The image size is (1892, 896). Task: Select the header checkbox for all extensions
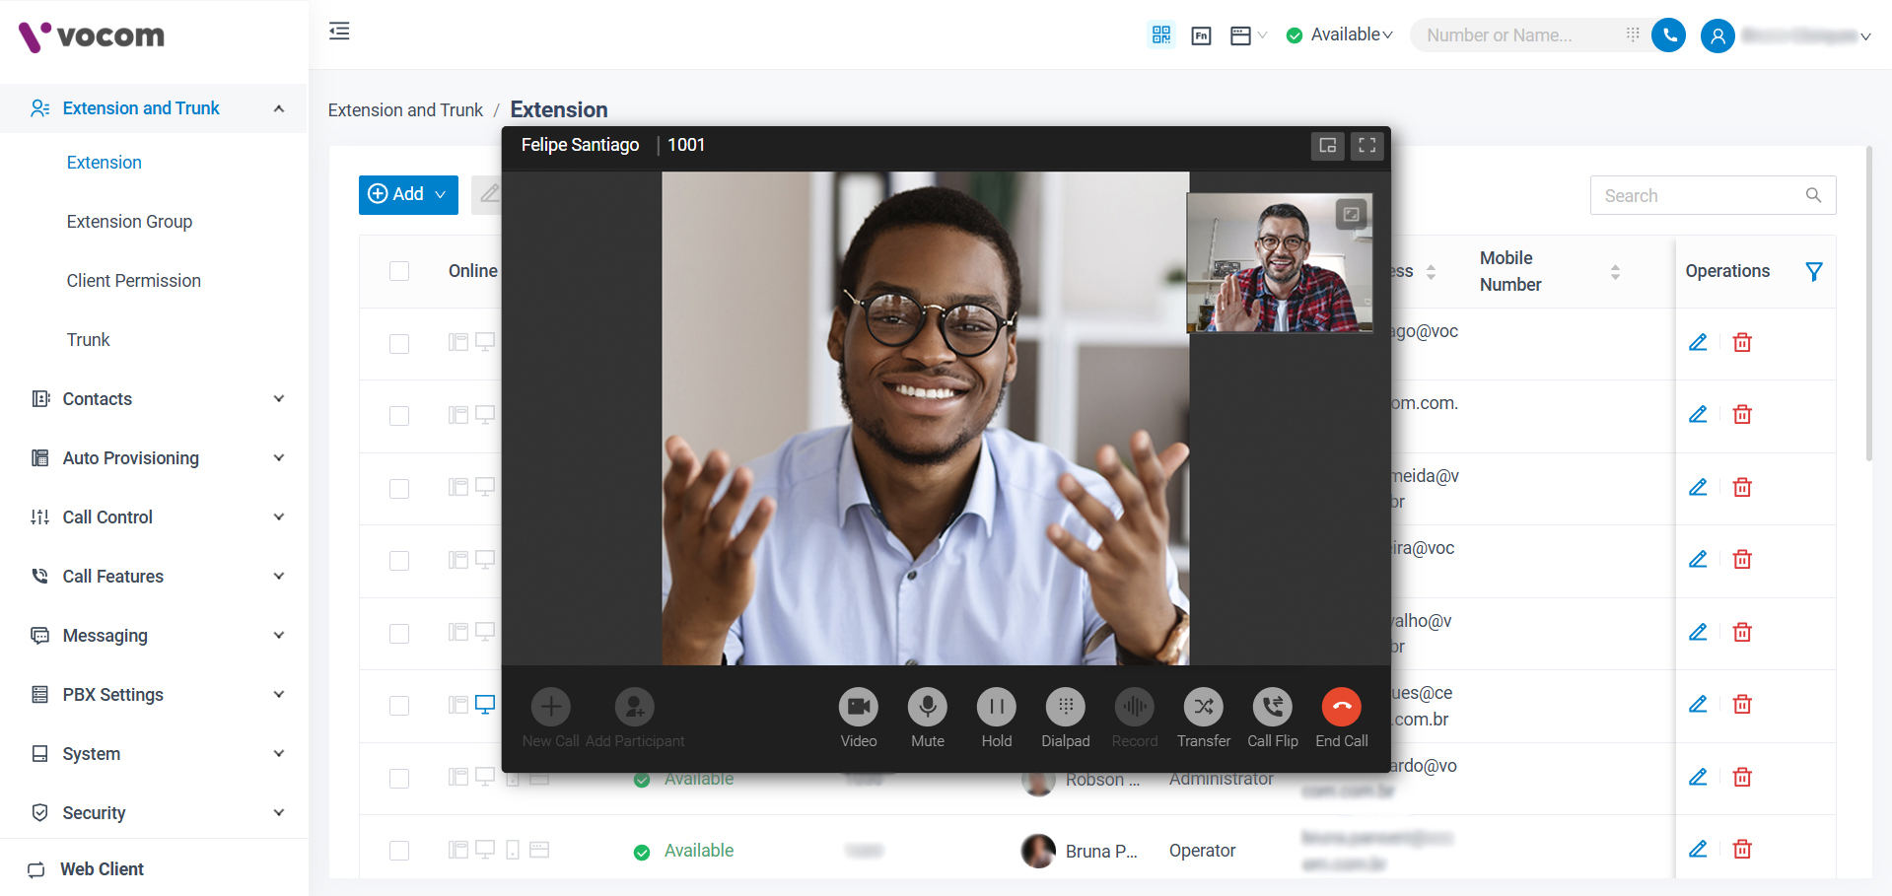(x=399, y=271)
